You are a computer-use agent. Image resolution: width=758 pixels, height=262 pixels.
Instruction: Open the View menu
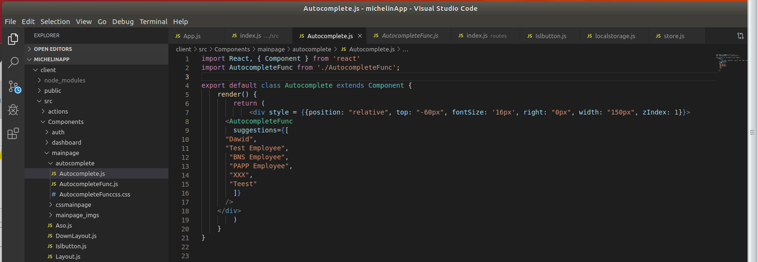[84, 22]
